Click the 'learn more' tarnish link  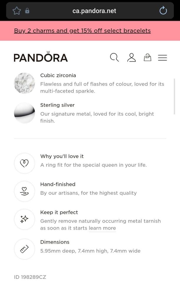[102, 228]
